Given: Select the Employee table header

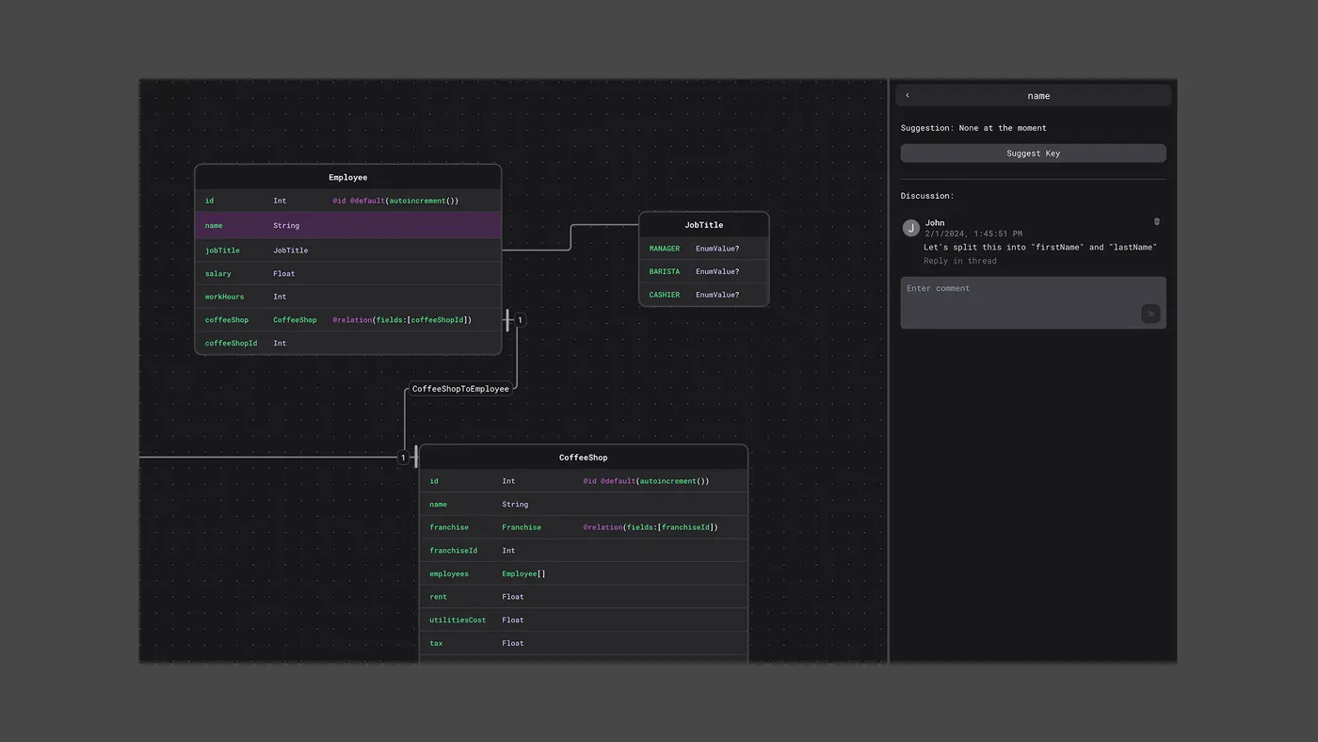Looking at the screenshot, I should 348,177.
